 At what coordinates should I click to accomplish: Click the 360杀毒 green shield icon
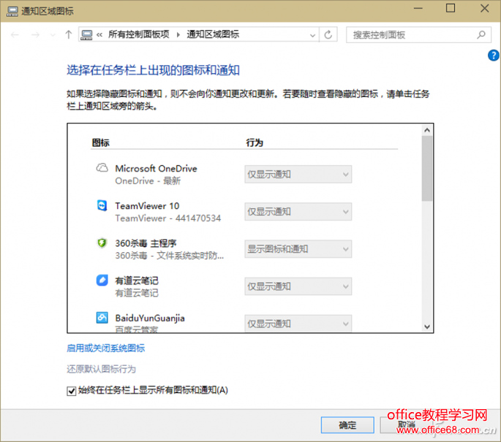pos(102,243)
